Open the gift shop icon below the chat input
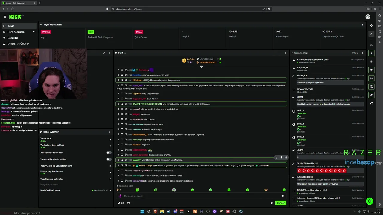 (x=129, y=203)
